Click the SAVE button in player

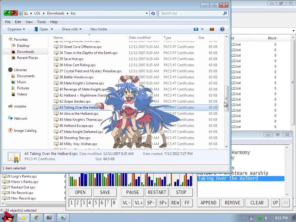point(105,192)
